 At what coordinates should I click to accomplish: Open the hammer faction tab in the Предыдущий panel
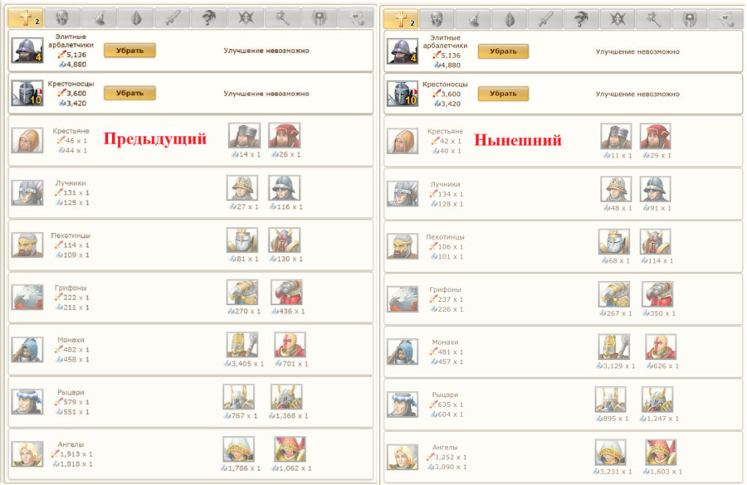point(282,18)
